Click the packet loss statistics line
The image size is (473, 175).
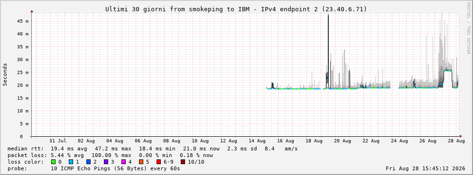[x=110, y=156]
